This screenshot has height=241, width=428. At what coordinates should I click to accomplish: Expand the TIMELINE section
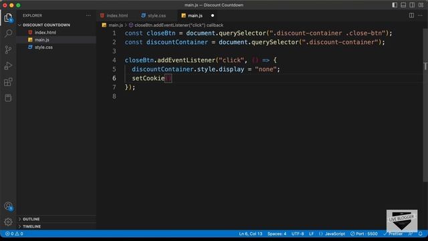(31, 226)
